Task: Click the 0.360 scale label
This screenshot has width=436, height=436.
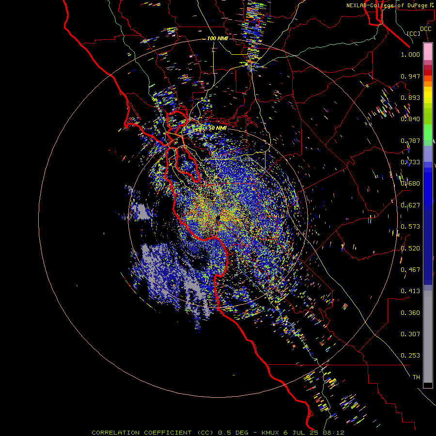Action: 410,313
